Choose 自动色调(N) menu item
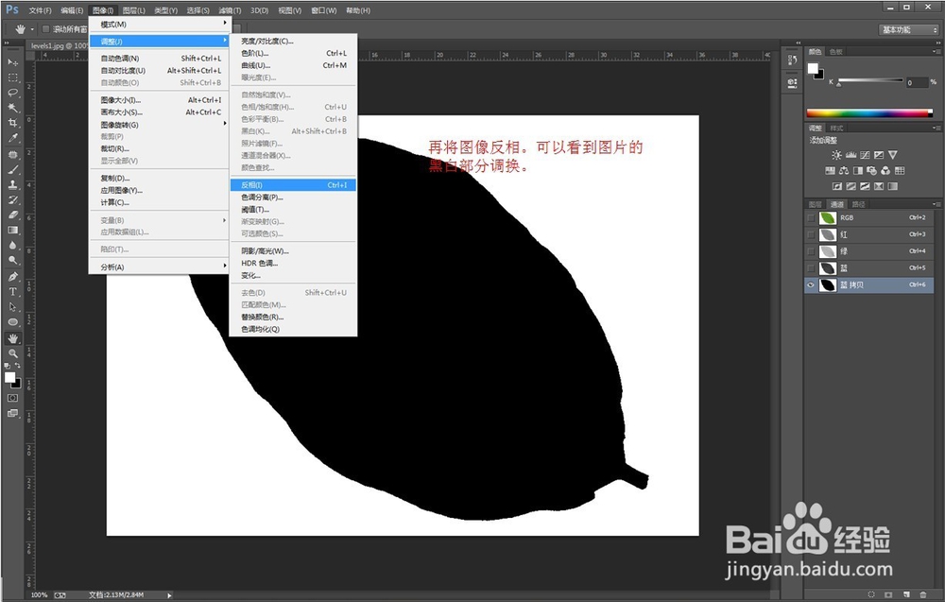945x602 pixels. coord(159,59)
